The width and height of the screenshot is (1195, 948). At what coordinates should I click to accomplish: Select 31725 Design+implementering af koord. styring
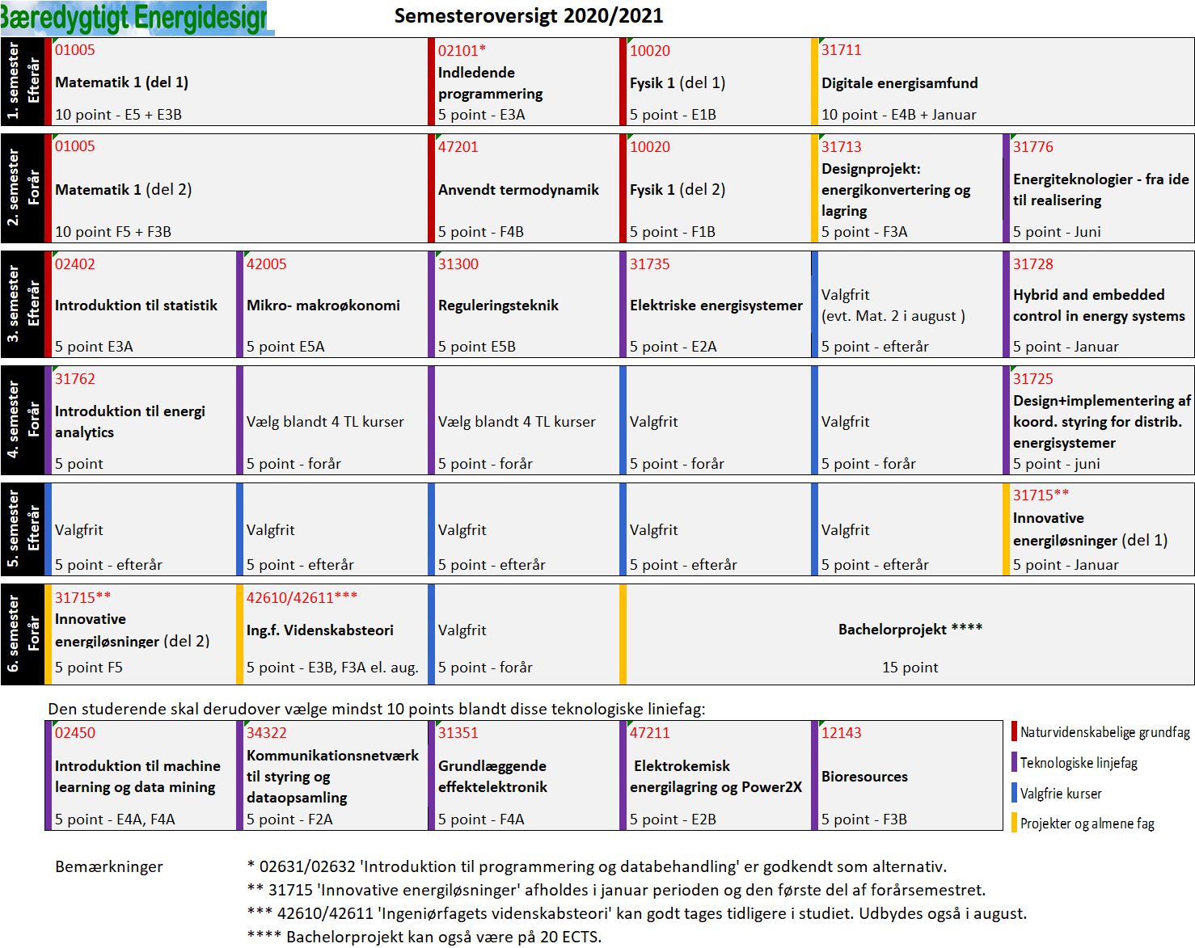[1099, 420]
